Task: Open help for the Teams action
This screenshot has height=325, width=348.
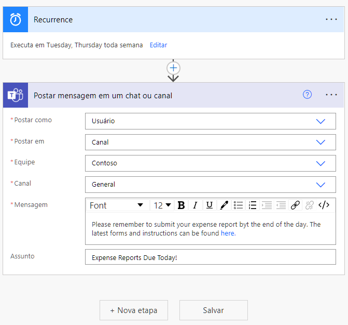Action: tap(308, 95)
